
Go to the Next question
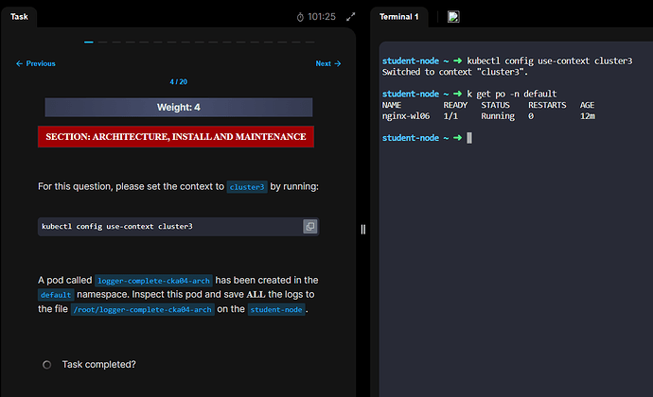[x=327, y=64]
